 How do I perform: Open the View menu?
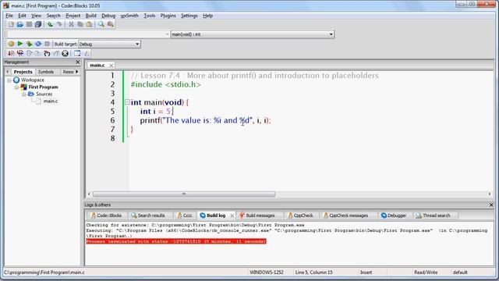point(36,16)
